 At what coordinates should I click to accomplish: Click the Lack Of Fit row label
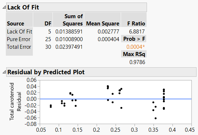coord(20,32)
